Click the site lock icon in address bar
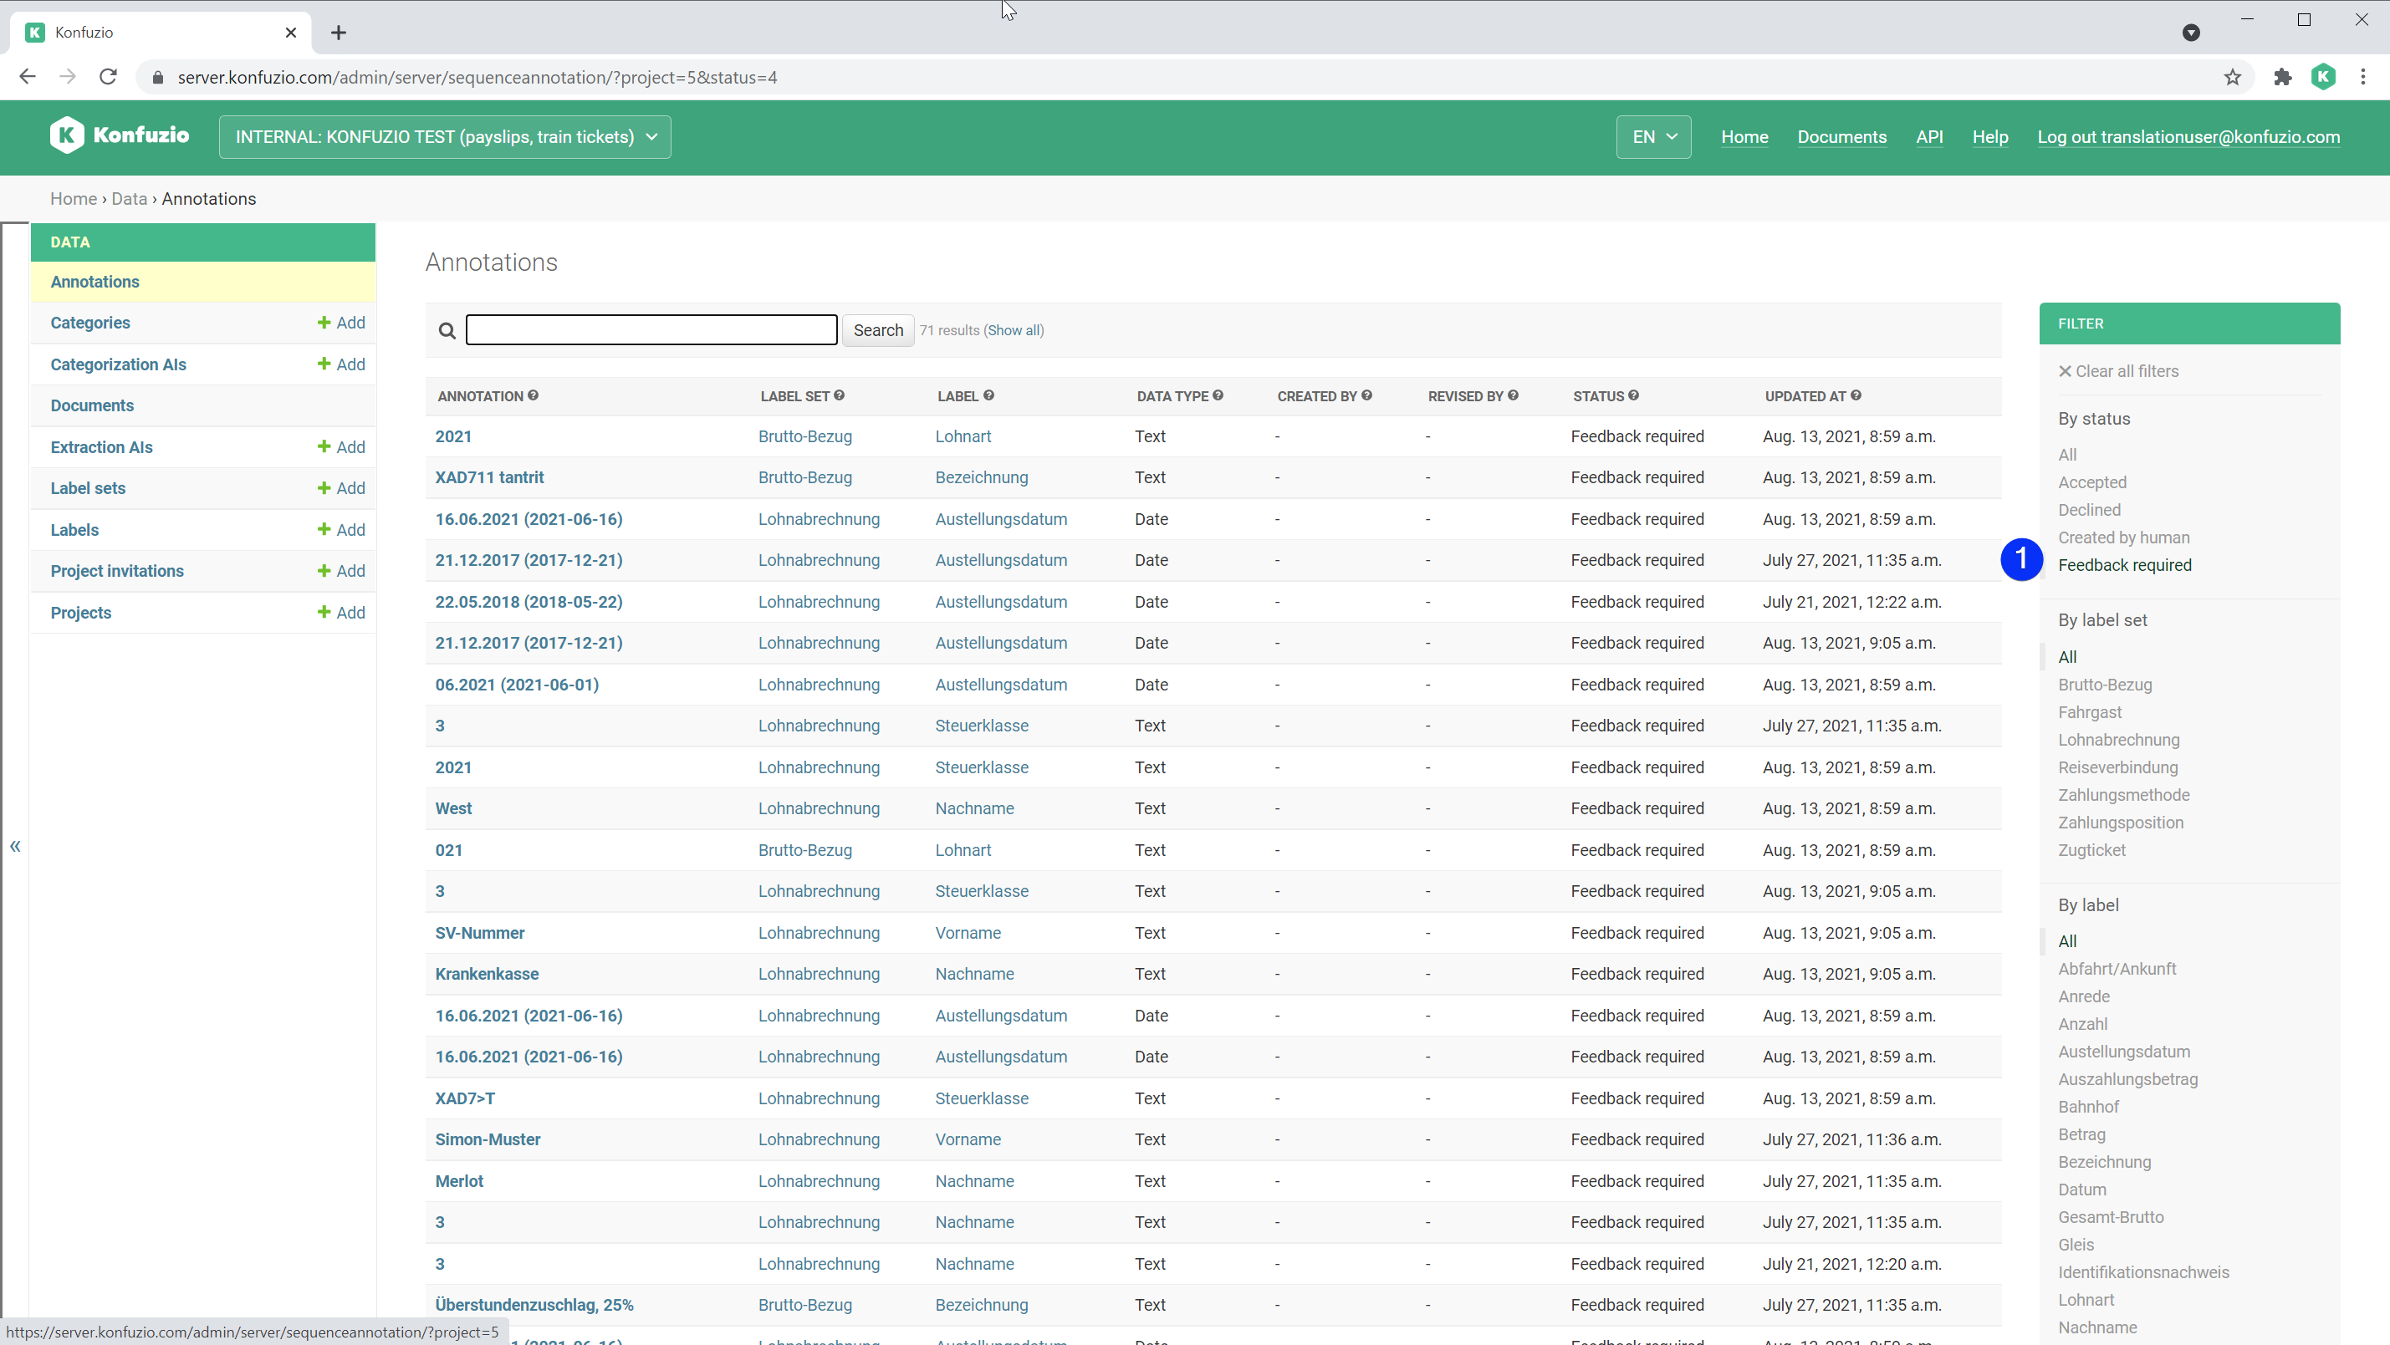 (158, 77)
